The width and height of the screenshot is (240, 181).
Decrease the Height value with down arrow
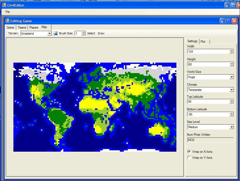pos(231,65)
